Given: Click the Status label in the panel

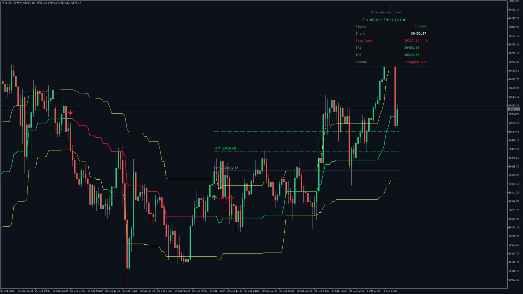Looking at the screenshot, I should coord(361,62).
